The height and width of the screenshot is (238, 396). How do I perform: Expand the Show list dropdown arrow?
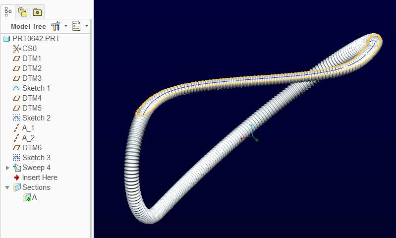tap(87, 26)
